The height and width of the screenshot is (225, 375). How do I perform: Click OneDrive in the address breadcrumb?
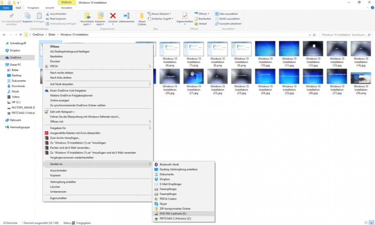38,35
